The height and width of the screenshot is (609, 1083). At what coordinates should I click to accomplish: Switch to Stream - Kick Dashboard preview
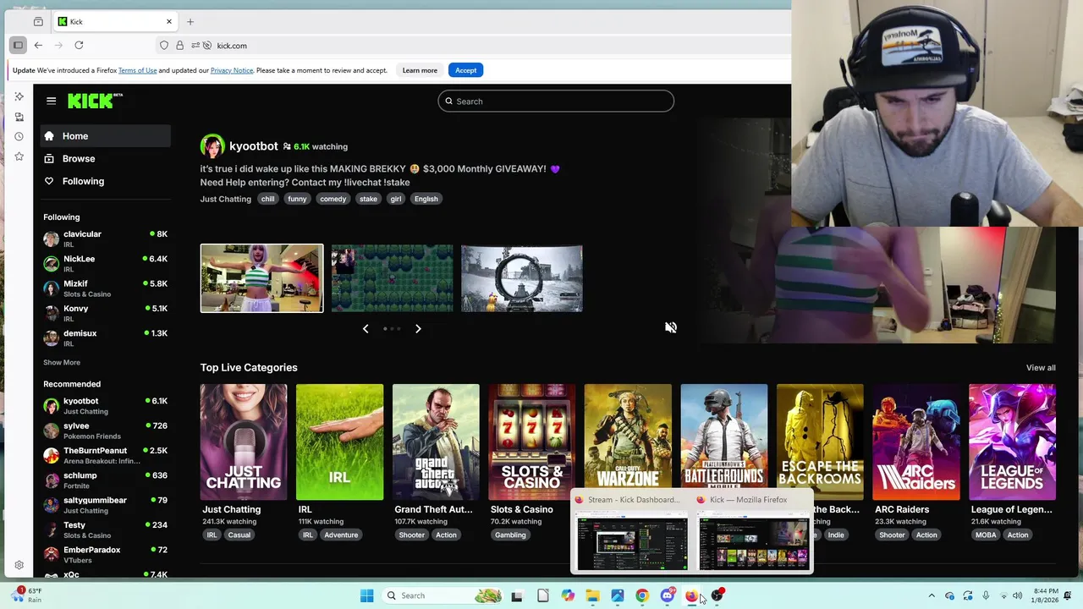pos(632,532)
